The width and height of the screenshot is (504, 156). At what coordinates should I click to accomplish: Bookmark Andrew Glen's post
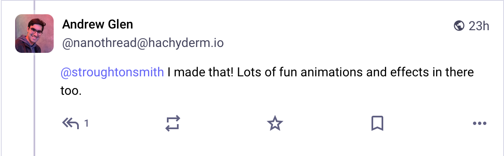coord(377,123)
